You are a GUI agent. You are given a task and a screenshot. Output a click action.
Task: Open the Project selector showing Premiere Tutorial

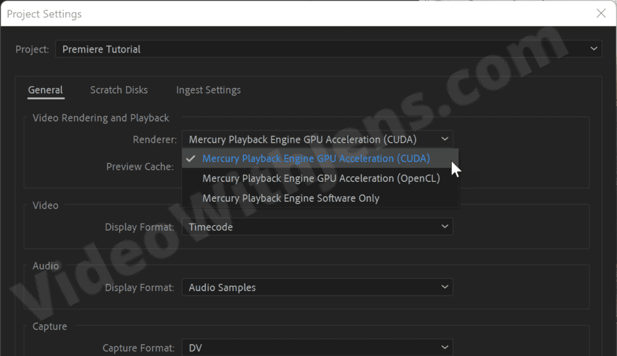tap(328, 49)
